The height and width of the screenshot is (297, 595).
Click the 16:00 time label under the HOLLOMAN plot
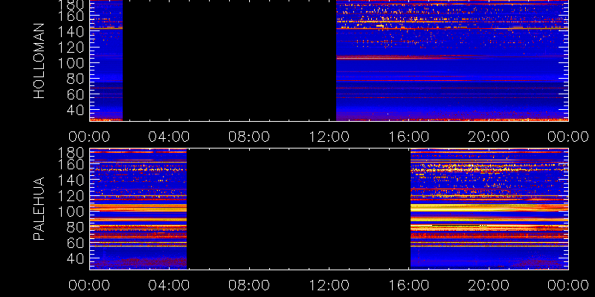[408, 137]
